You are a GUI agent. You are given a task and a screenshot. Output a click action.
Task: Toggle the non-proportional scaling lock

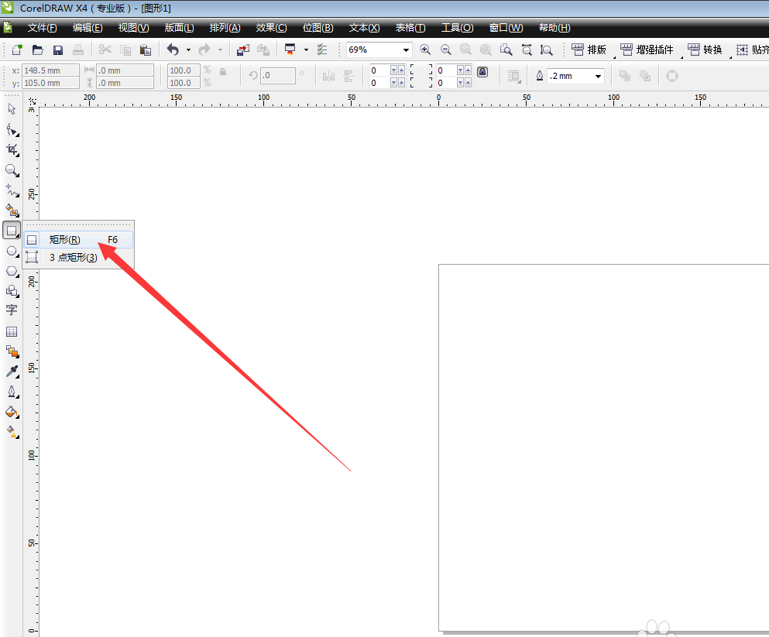point(223,71)
